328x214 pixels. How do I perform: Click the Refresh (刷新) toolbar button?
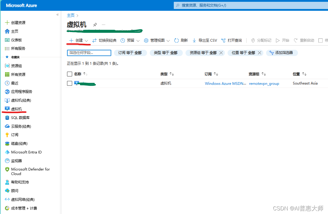click(181, 40)
